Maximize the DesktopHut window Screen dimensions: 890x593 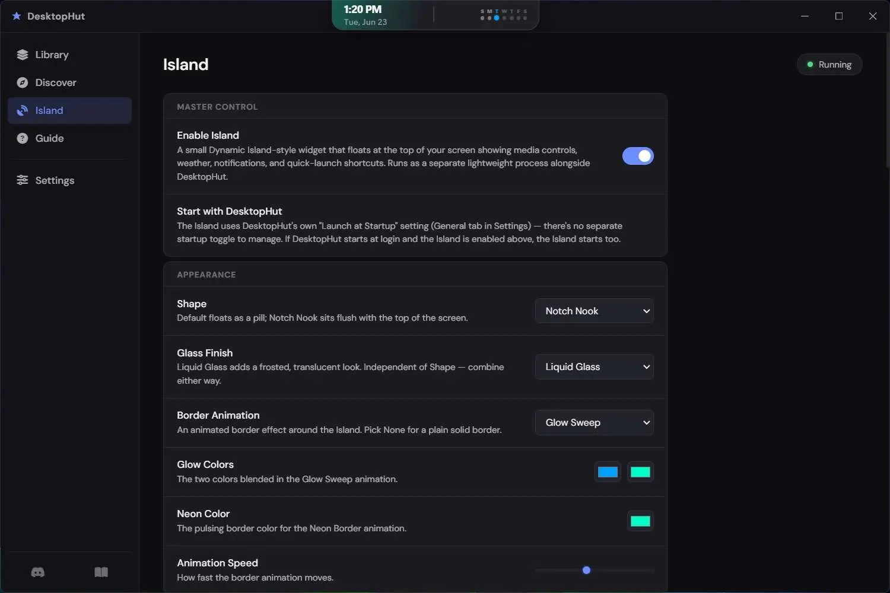point(839,16)
